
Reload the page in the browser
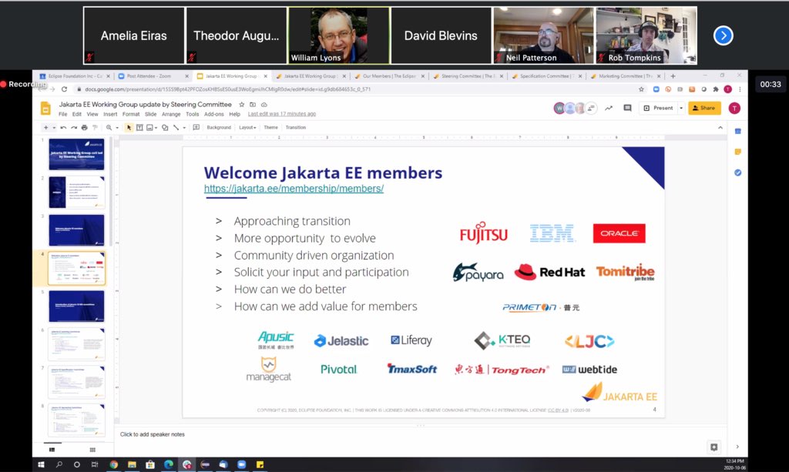pyautogui.click(x=64, y=89)
